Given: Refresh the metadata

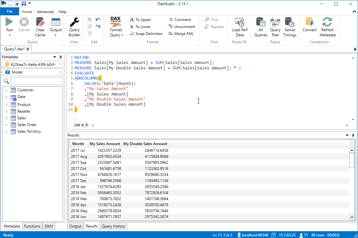Looking at the screenshot, I should click(327, 27).
